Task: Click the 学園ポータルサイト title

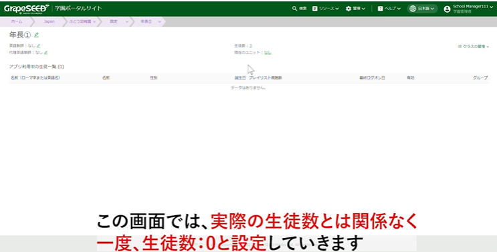Action: [x=78, y=8]
